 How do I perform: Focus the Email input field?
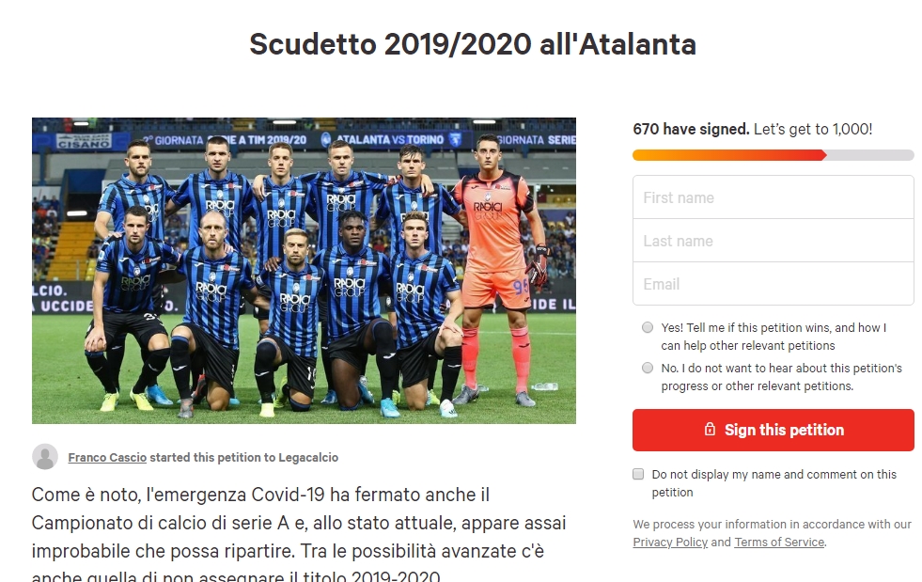[x=774, y=284]
